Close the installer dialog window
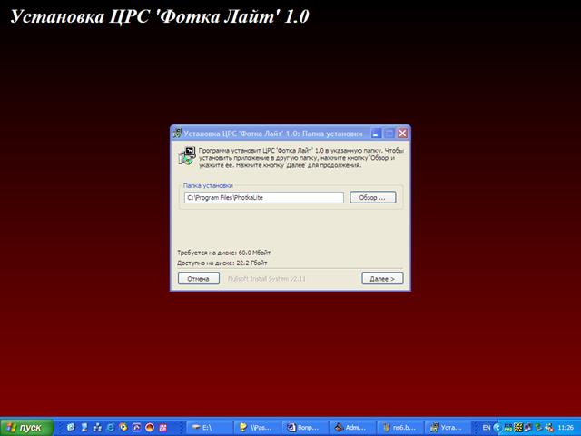The width and height of the screenshot is (581, 436). [x=402, y=134]
